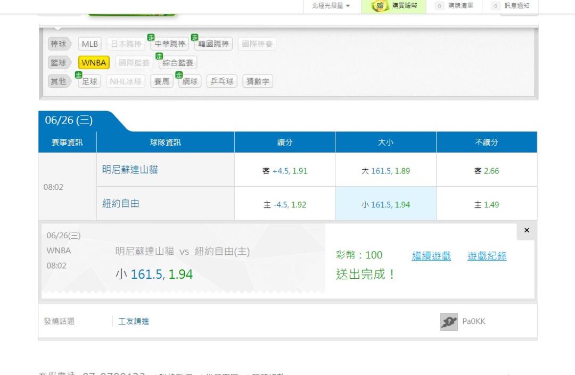
Task: Open the 北極光晨星 account dropdown
Action: [x=331, y=6]
